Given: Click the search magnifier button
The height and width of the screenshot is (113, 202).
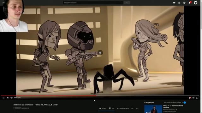Looking at the screenshot, I should point(127,3).
